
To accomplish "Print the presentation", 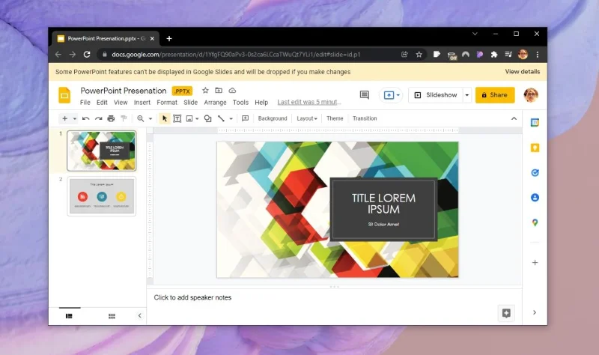I will tap(111, 118).
